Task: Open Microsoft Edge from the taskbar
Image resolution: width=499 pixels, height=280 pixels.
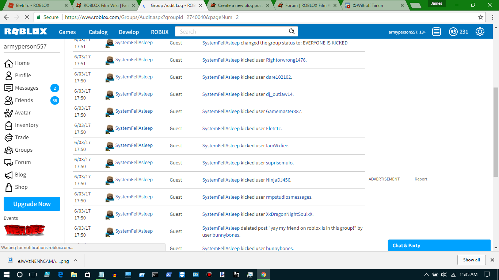Action: click(61, 275)
